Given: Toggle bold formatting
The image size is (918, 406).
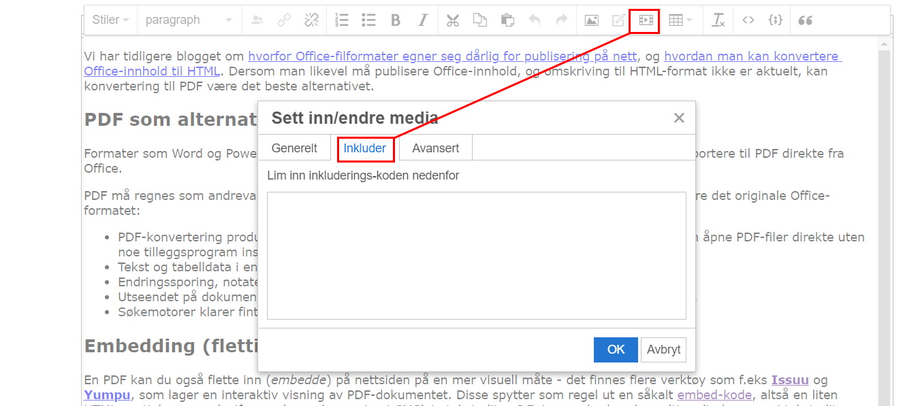Looking at the screenshot, I should (x=396, y=20).
